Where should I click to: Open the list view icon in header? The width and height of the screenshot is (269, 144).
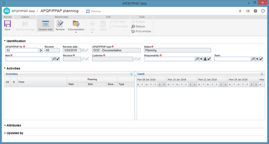pyautogui.click(x=248, y=11)
